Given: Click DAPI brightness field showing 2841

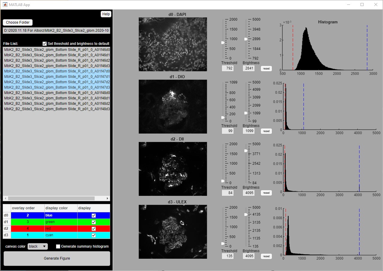Looking at the screenshot, I should click(249, 68).
